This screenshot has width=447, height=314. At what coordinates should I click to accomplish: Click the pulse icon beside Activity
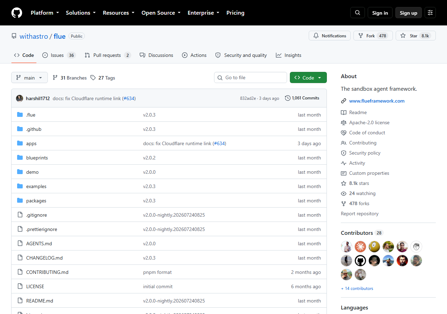pos(344,163)
